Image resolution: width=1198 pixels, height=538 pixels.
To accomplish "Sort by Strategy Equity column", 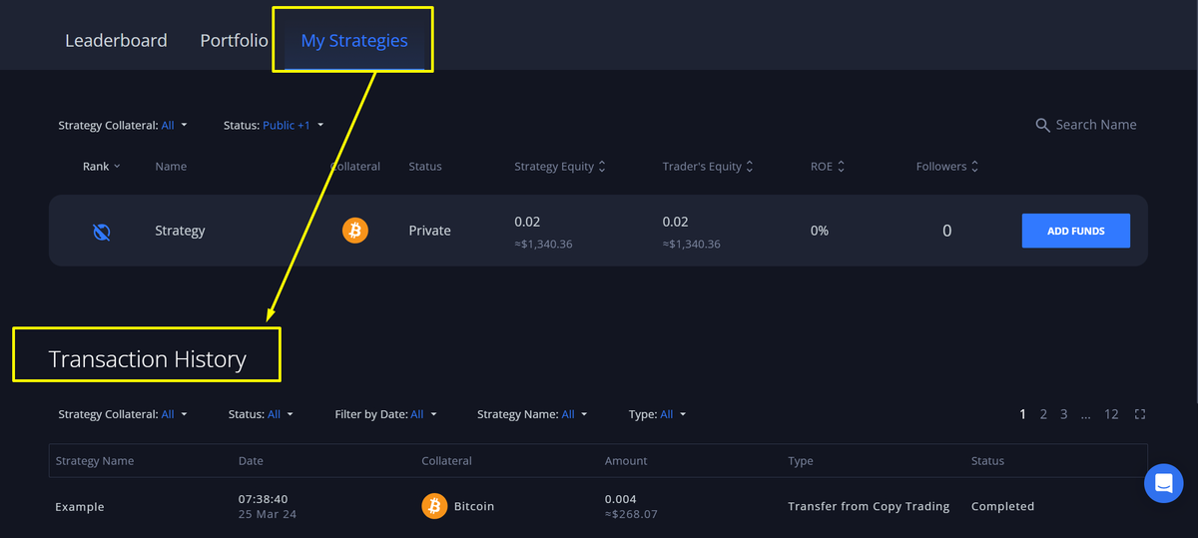I will pos(560,167).
